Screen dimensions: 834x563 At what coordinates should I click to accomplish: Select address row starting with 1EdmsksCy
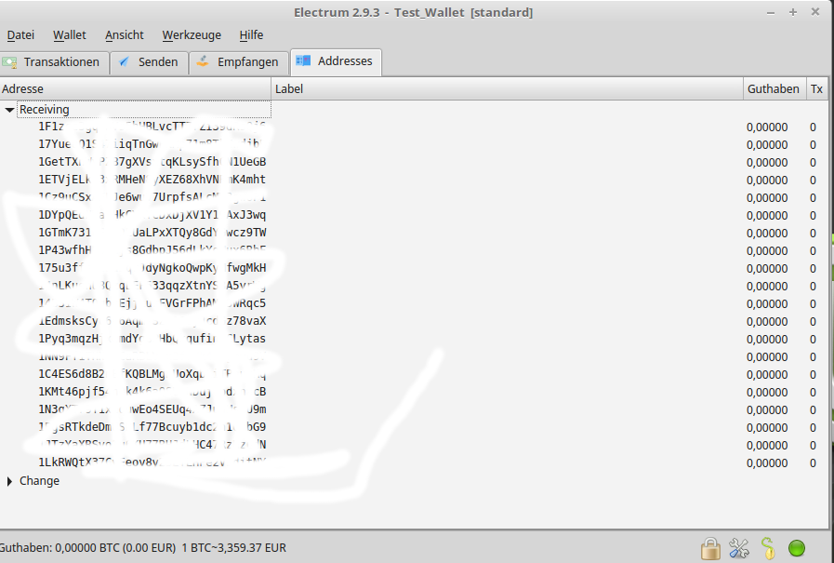pos(414,321)
